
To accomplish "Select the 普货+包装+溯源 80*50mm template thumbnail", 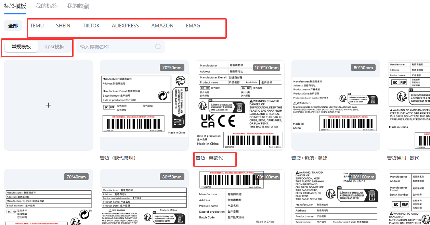I will tap(336, 105).
